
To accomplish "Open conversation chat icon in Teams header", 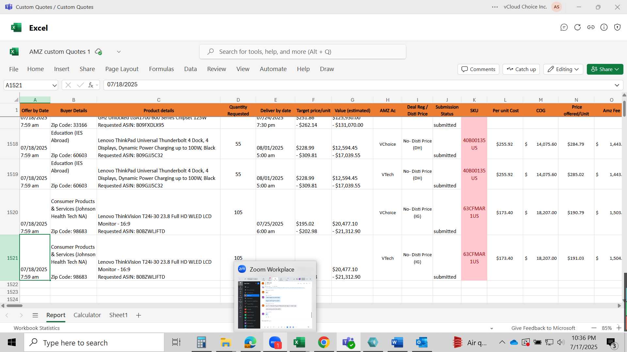I will 564,27.
